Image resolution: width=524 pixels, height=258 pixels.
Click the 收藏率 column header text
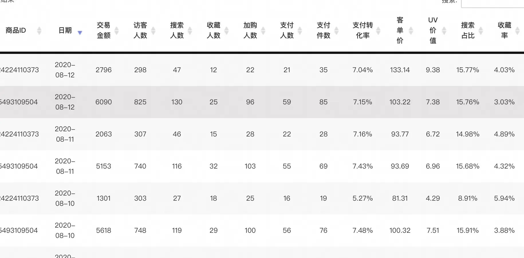505,30
